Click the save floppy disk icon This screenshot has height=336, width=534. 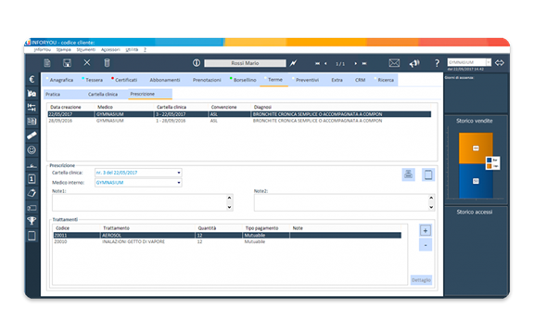pos(67,63)
